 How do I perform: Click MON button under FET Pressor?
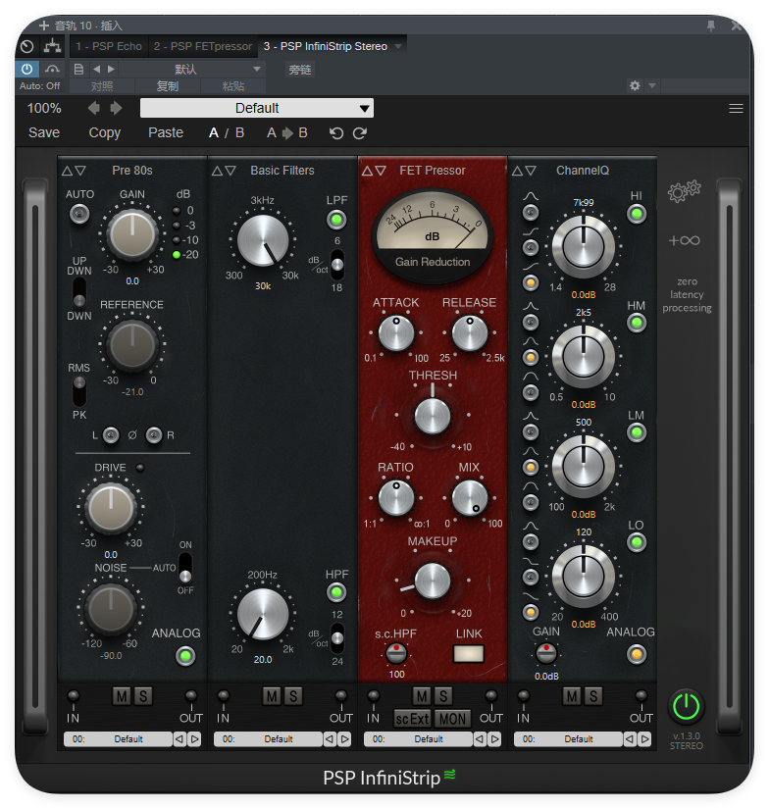click(452, 719)
